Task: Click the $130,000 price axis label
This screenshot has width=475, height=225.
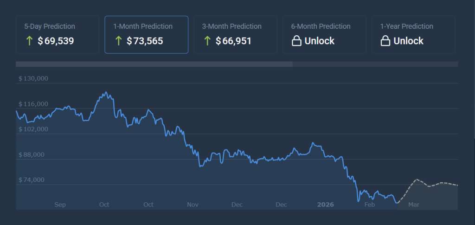Action: click(33, 79)
